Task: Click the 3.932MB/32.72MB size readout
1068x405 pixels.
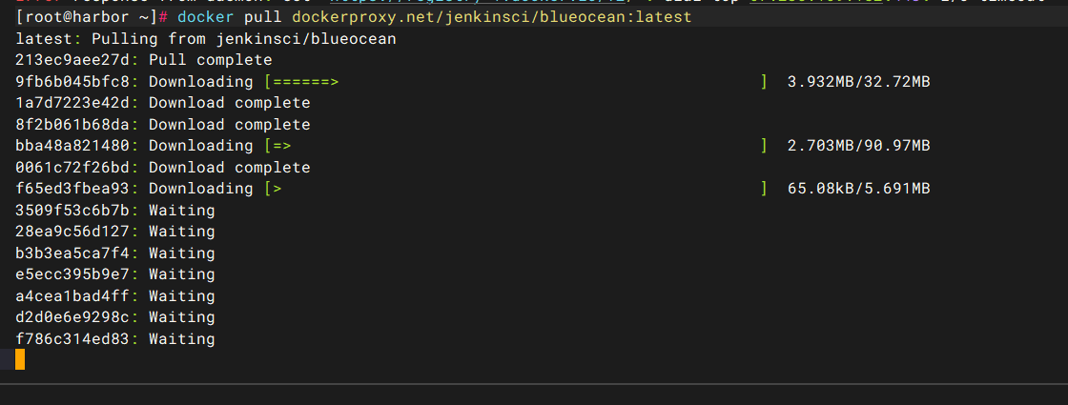Action: (x=859, y=82)
